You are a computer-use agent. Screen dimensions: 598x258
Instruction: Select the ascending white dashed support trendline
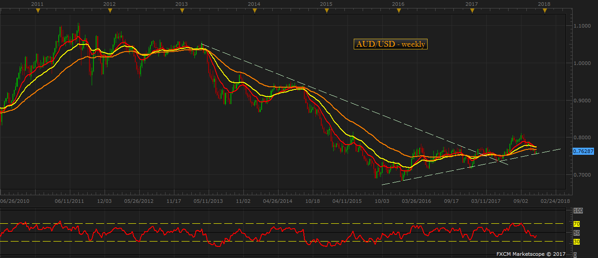pyautogui.click(x=471, y=167)
